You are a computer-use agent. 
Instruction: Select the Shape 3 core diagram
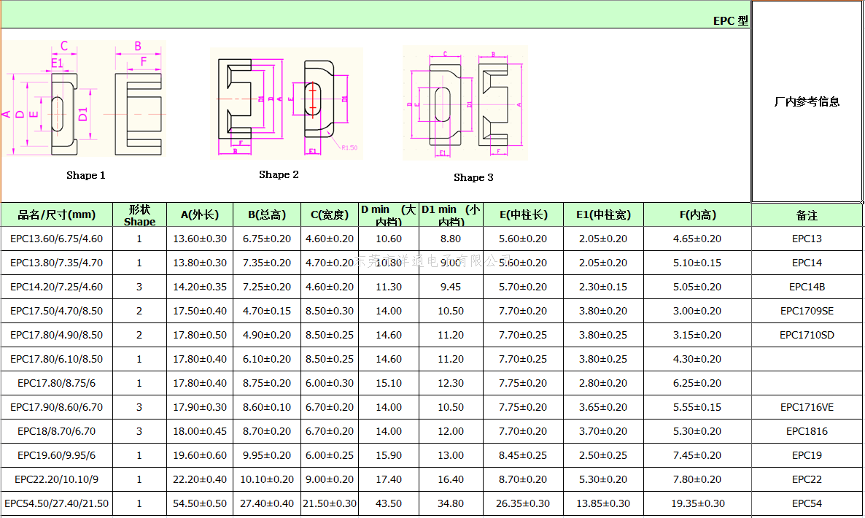tap(465, 103)
